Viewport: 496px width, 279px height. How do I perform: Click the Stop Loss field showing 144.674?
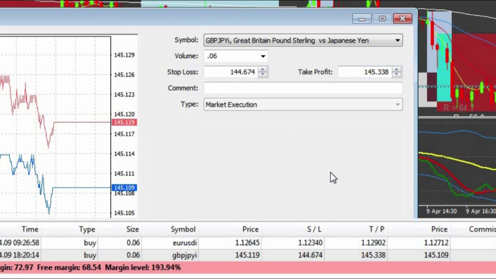[x=231, y=72]
